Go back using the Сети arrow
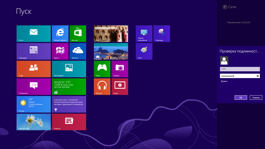The image size is (265, 149). 225,7
